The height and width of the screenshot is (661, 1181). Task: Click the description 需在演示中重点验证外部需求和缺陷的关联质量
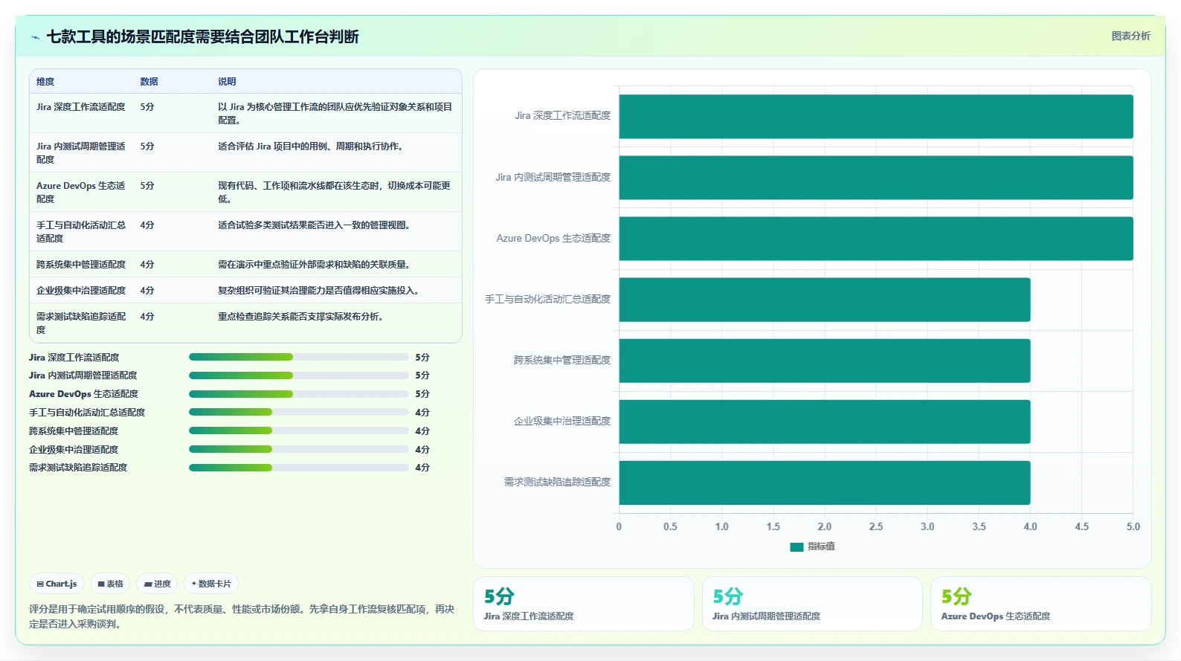[315, 265]
